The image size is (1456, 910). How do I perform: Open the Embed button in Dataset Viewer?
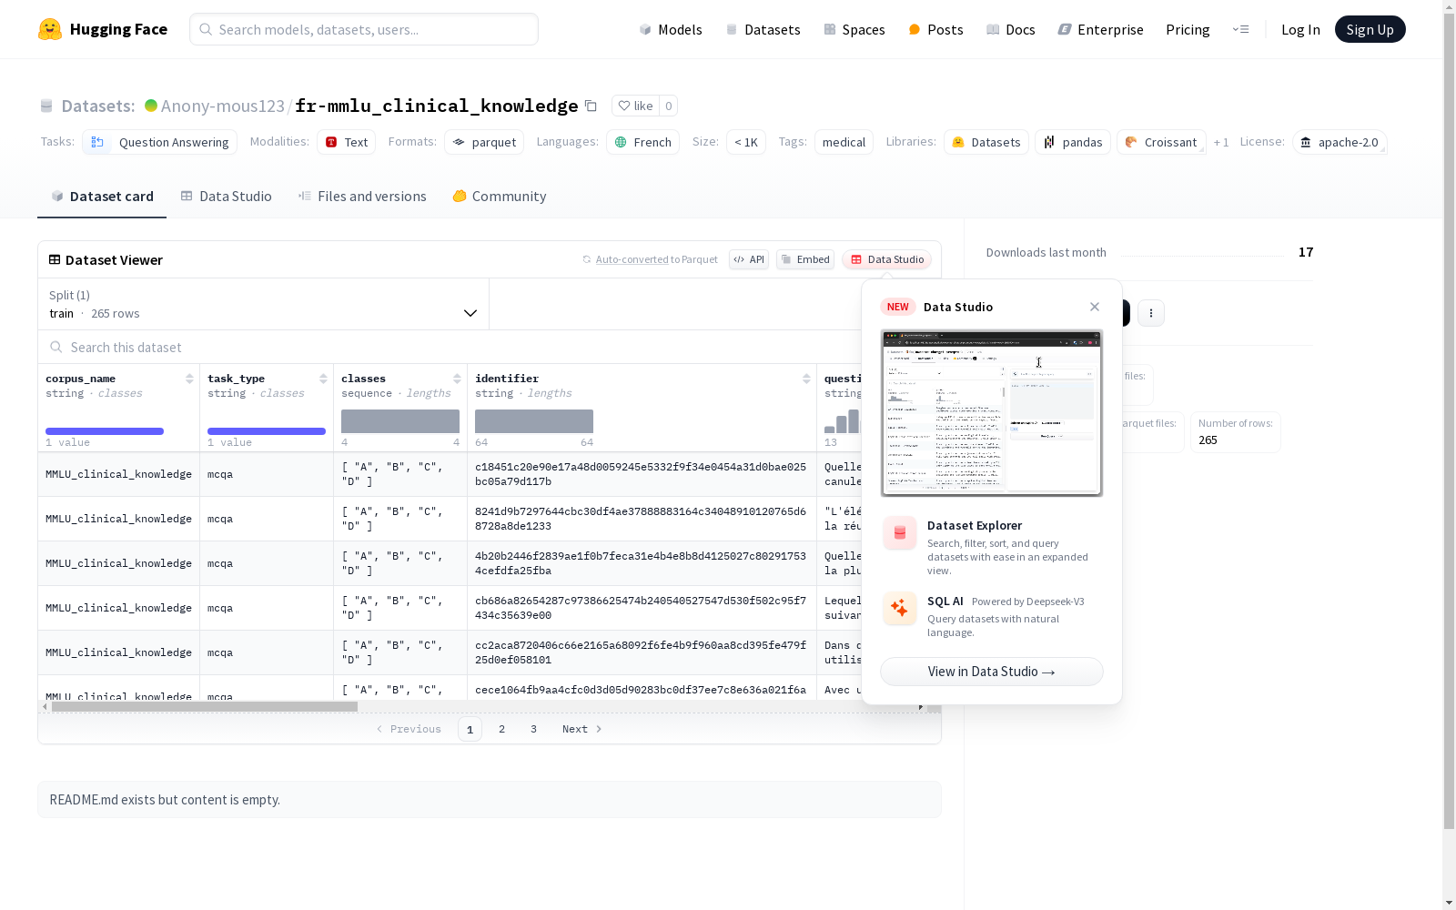coord(805,259)
